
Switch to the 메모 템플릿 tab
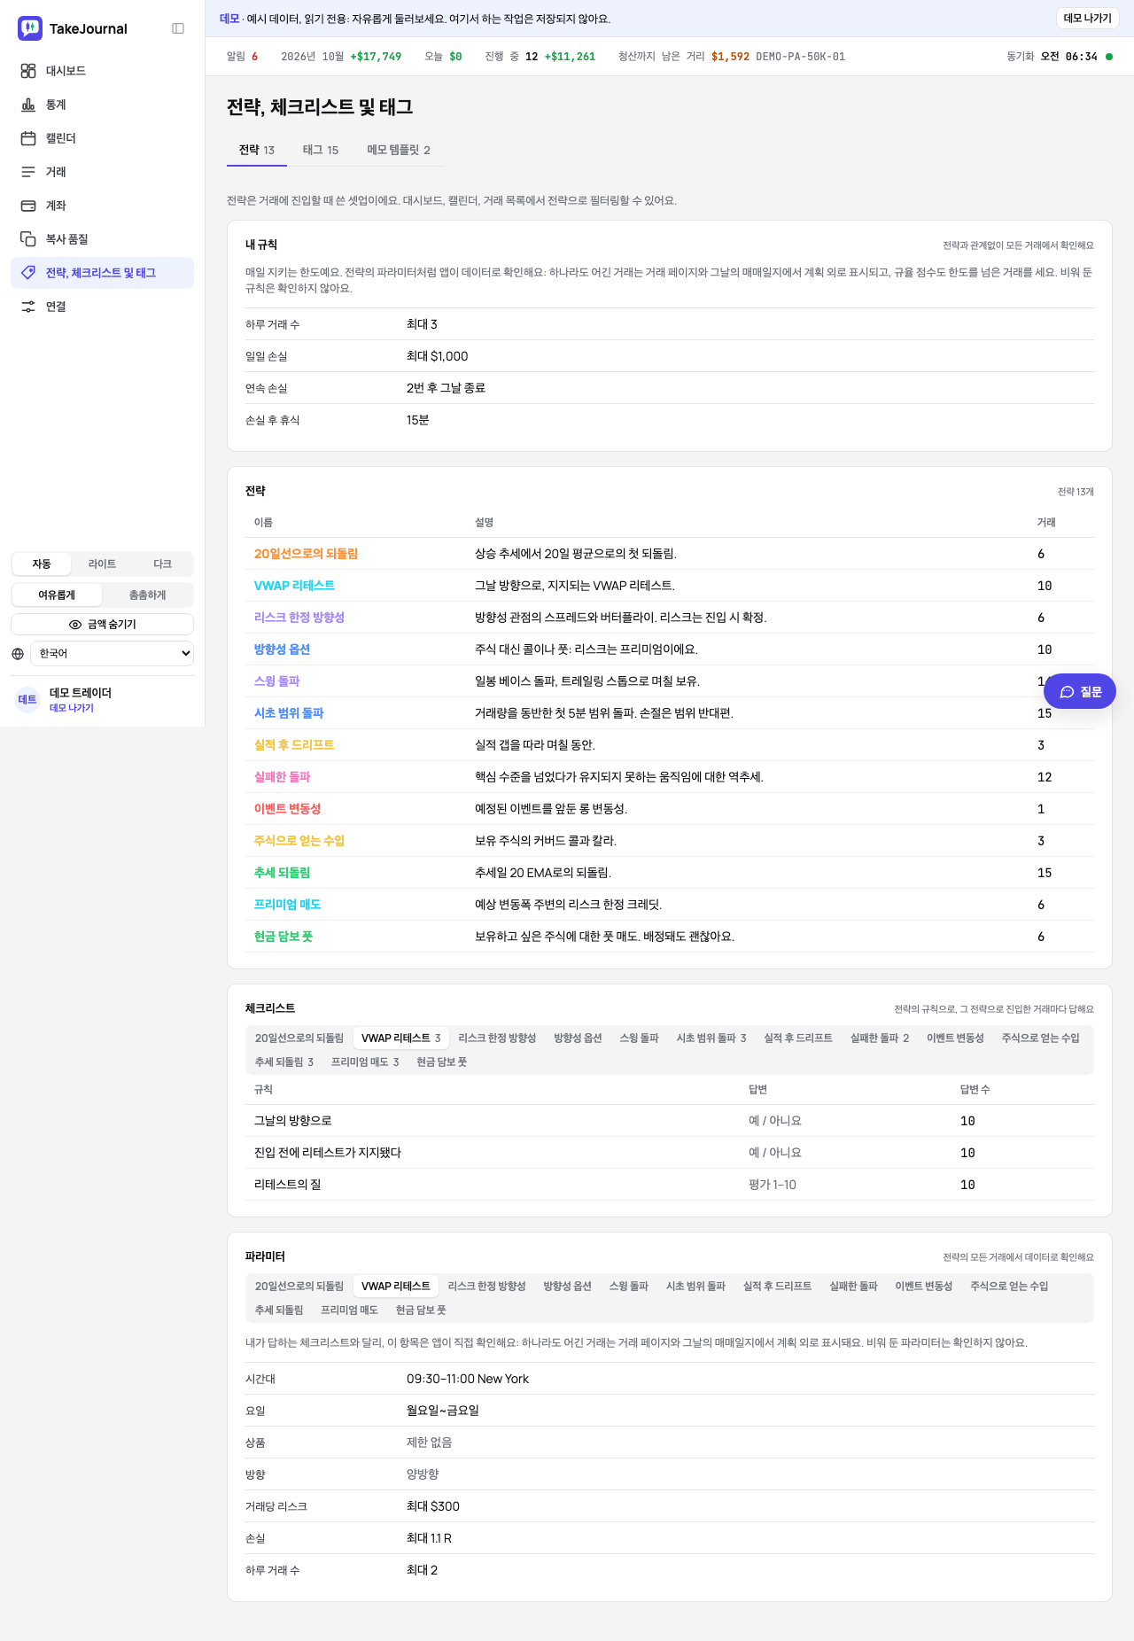399,151
